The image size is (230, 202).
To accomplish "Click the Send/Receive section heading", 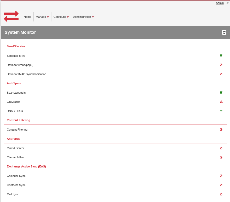I will [16, 46].
